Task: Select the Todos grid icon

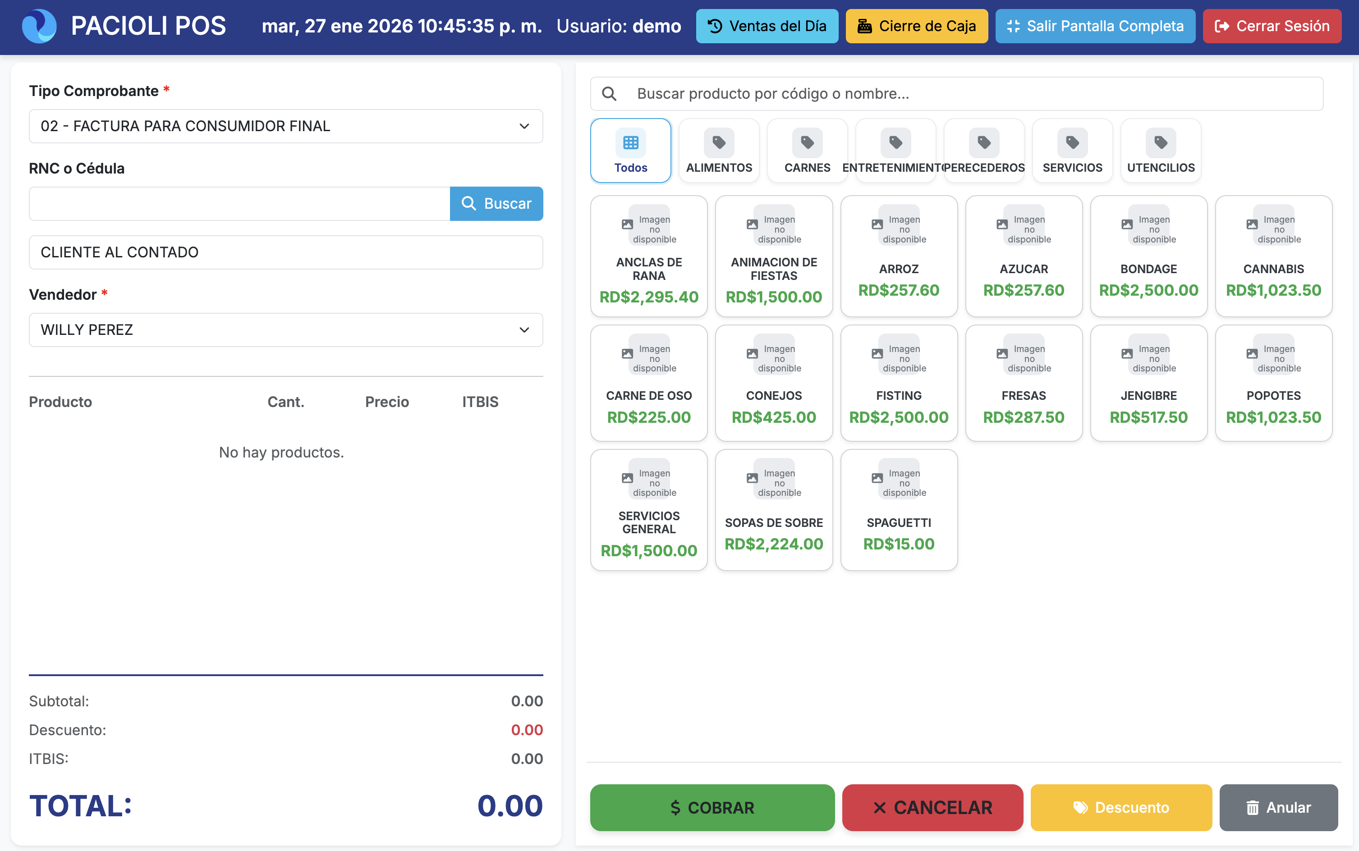Action: (630, 142)
